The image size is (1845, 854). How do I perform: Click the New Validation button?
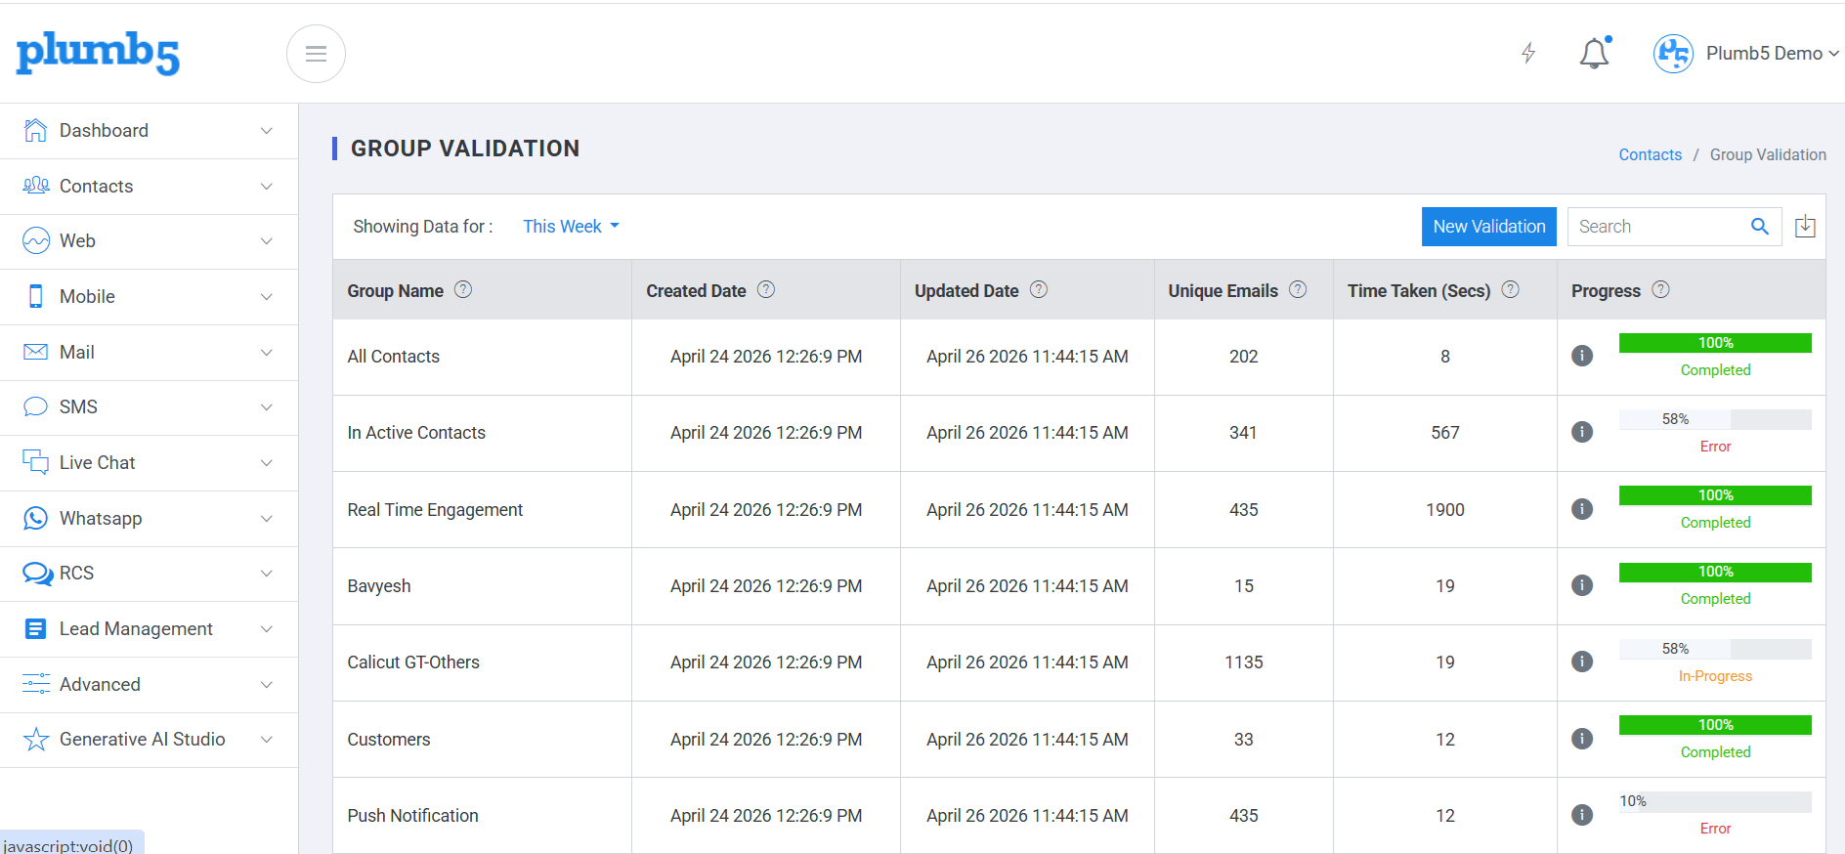tap(1488, 227)
